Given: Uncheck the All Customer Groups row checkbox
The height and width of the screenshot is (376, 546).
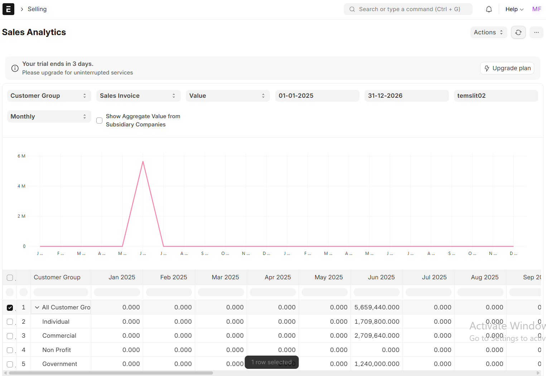Looking at the screenshot, I should (x=10, y=308).
